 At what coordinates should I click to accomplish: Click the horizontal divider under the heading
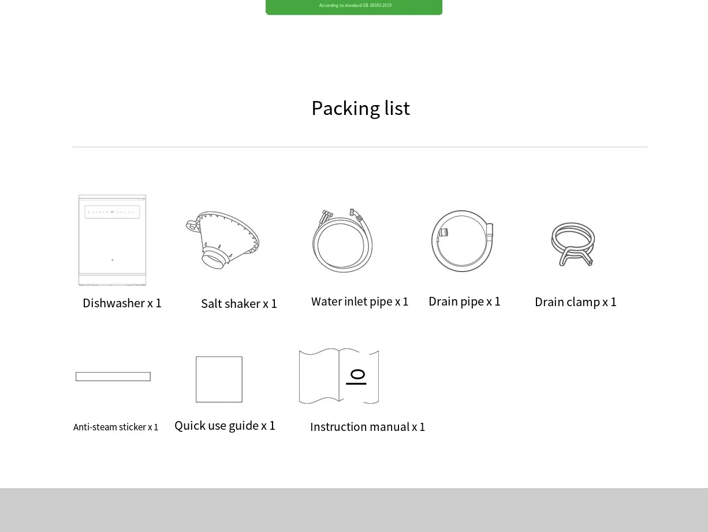click(360, 147)
